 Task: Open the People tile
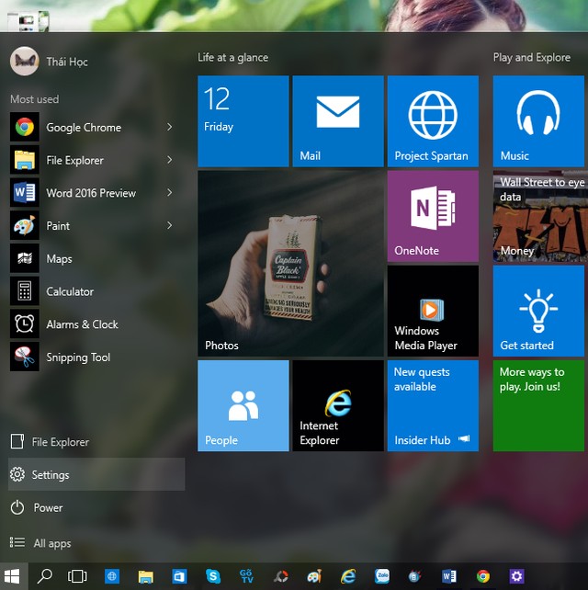coord(243,405)
